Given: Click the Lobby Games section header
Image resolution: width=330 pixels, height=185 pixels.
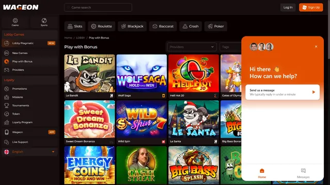Looking at the screenshot, I should (x=14, y=34).
